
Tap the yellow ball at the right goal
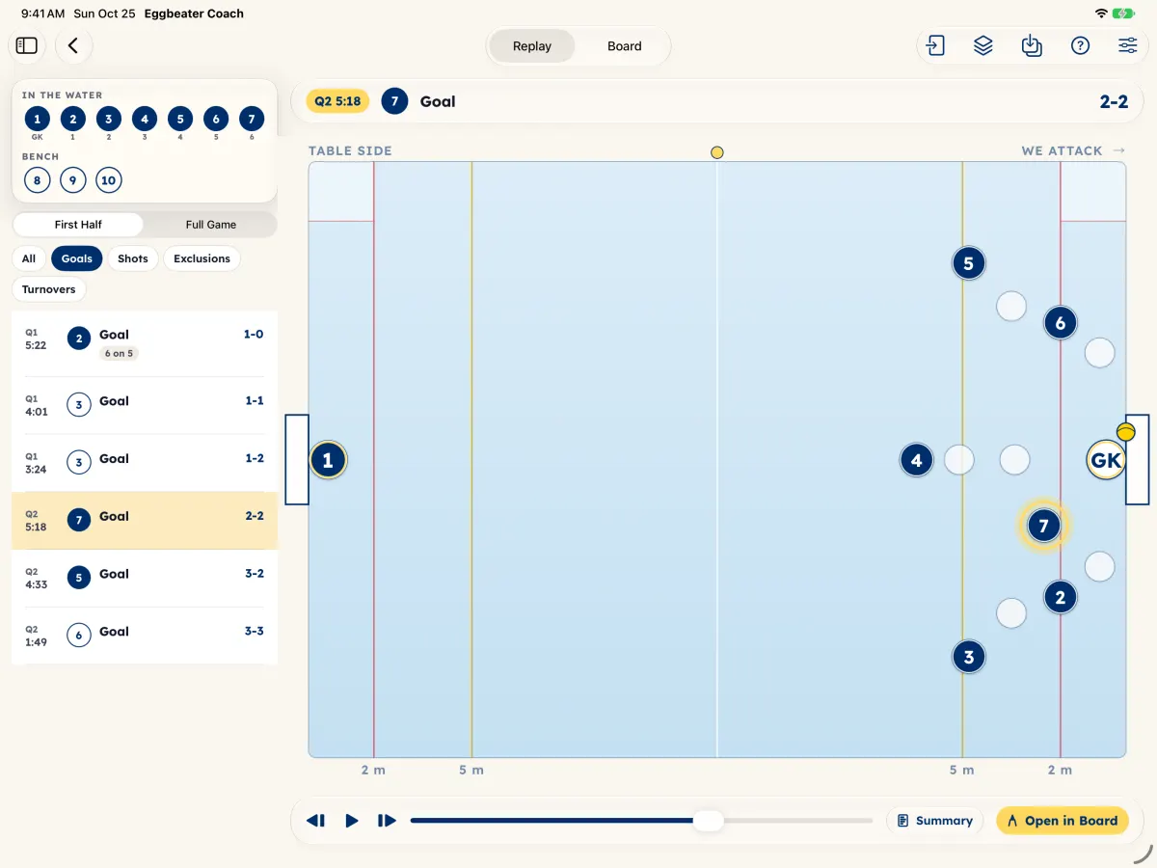point(1125,431)
